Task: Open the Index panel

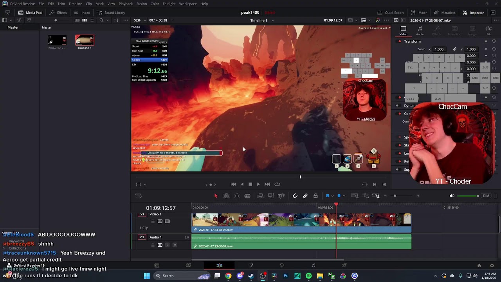Action: [82, 13]
